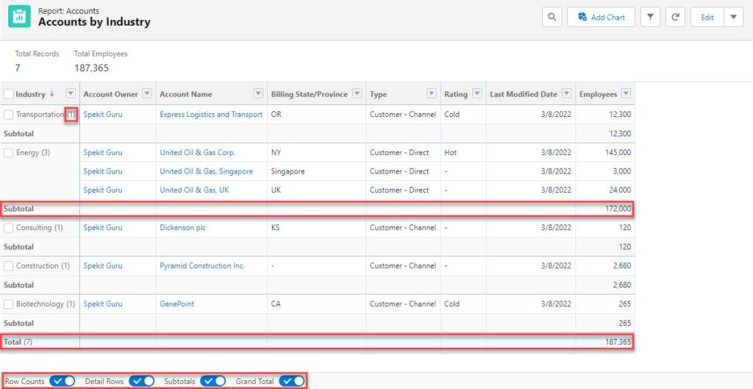
Task: Click the Edit button
Action: pyautogui.click(x=707, y=18)
